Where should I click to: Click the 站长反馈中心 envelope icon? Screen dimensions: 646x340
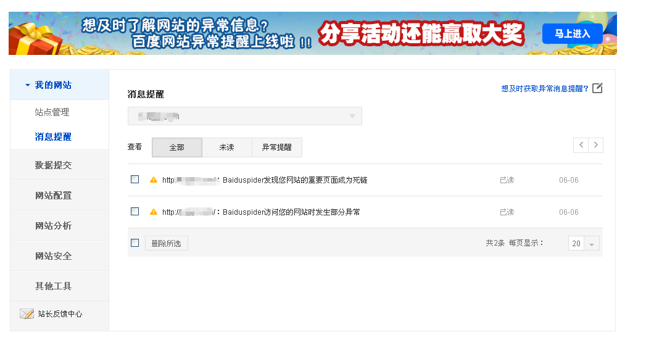click(27, 314)
